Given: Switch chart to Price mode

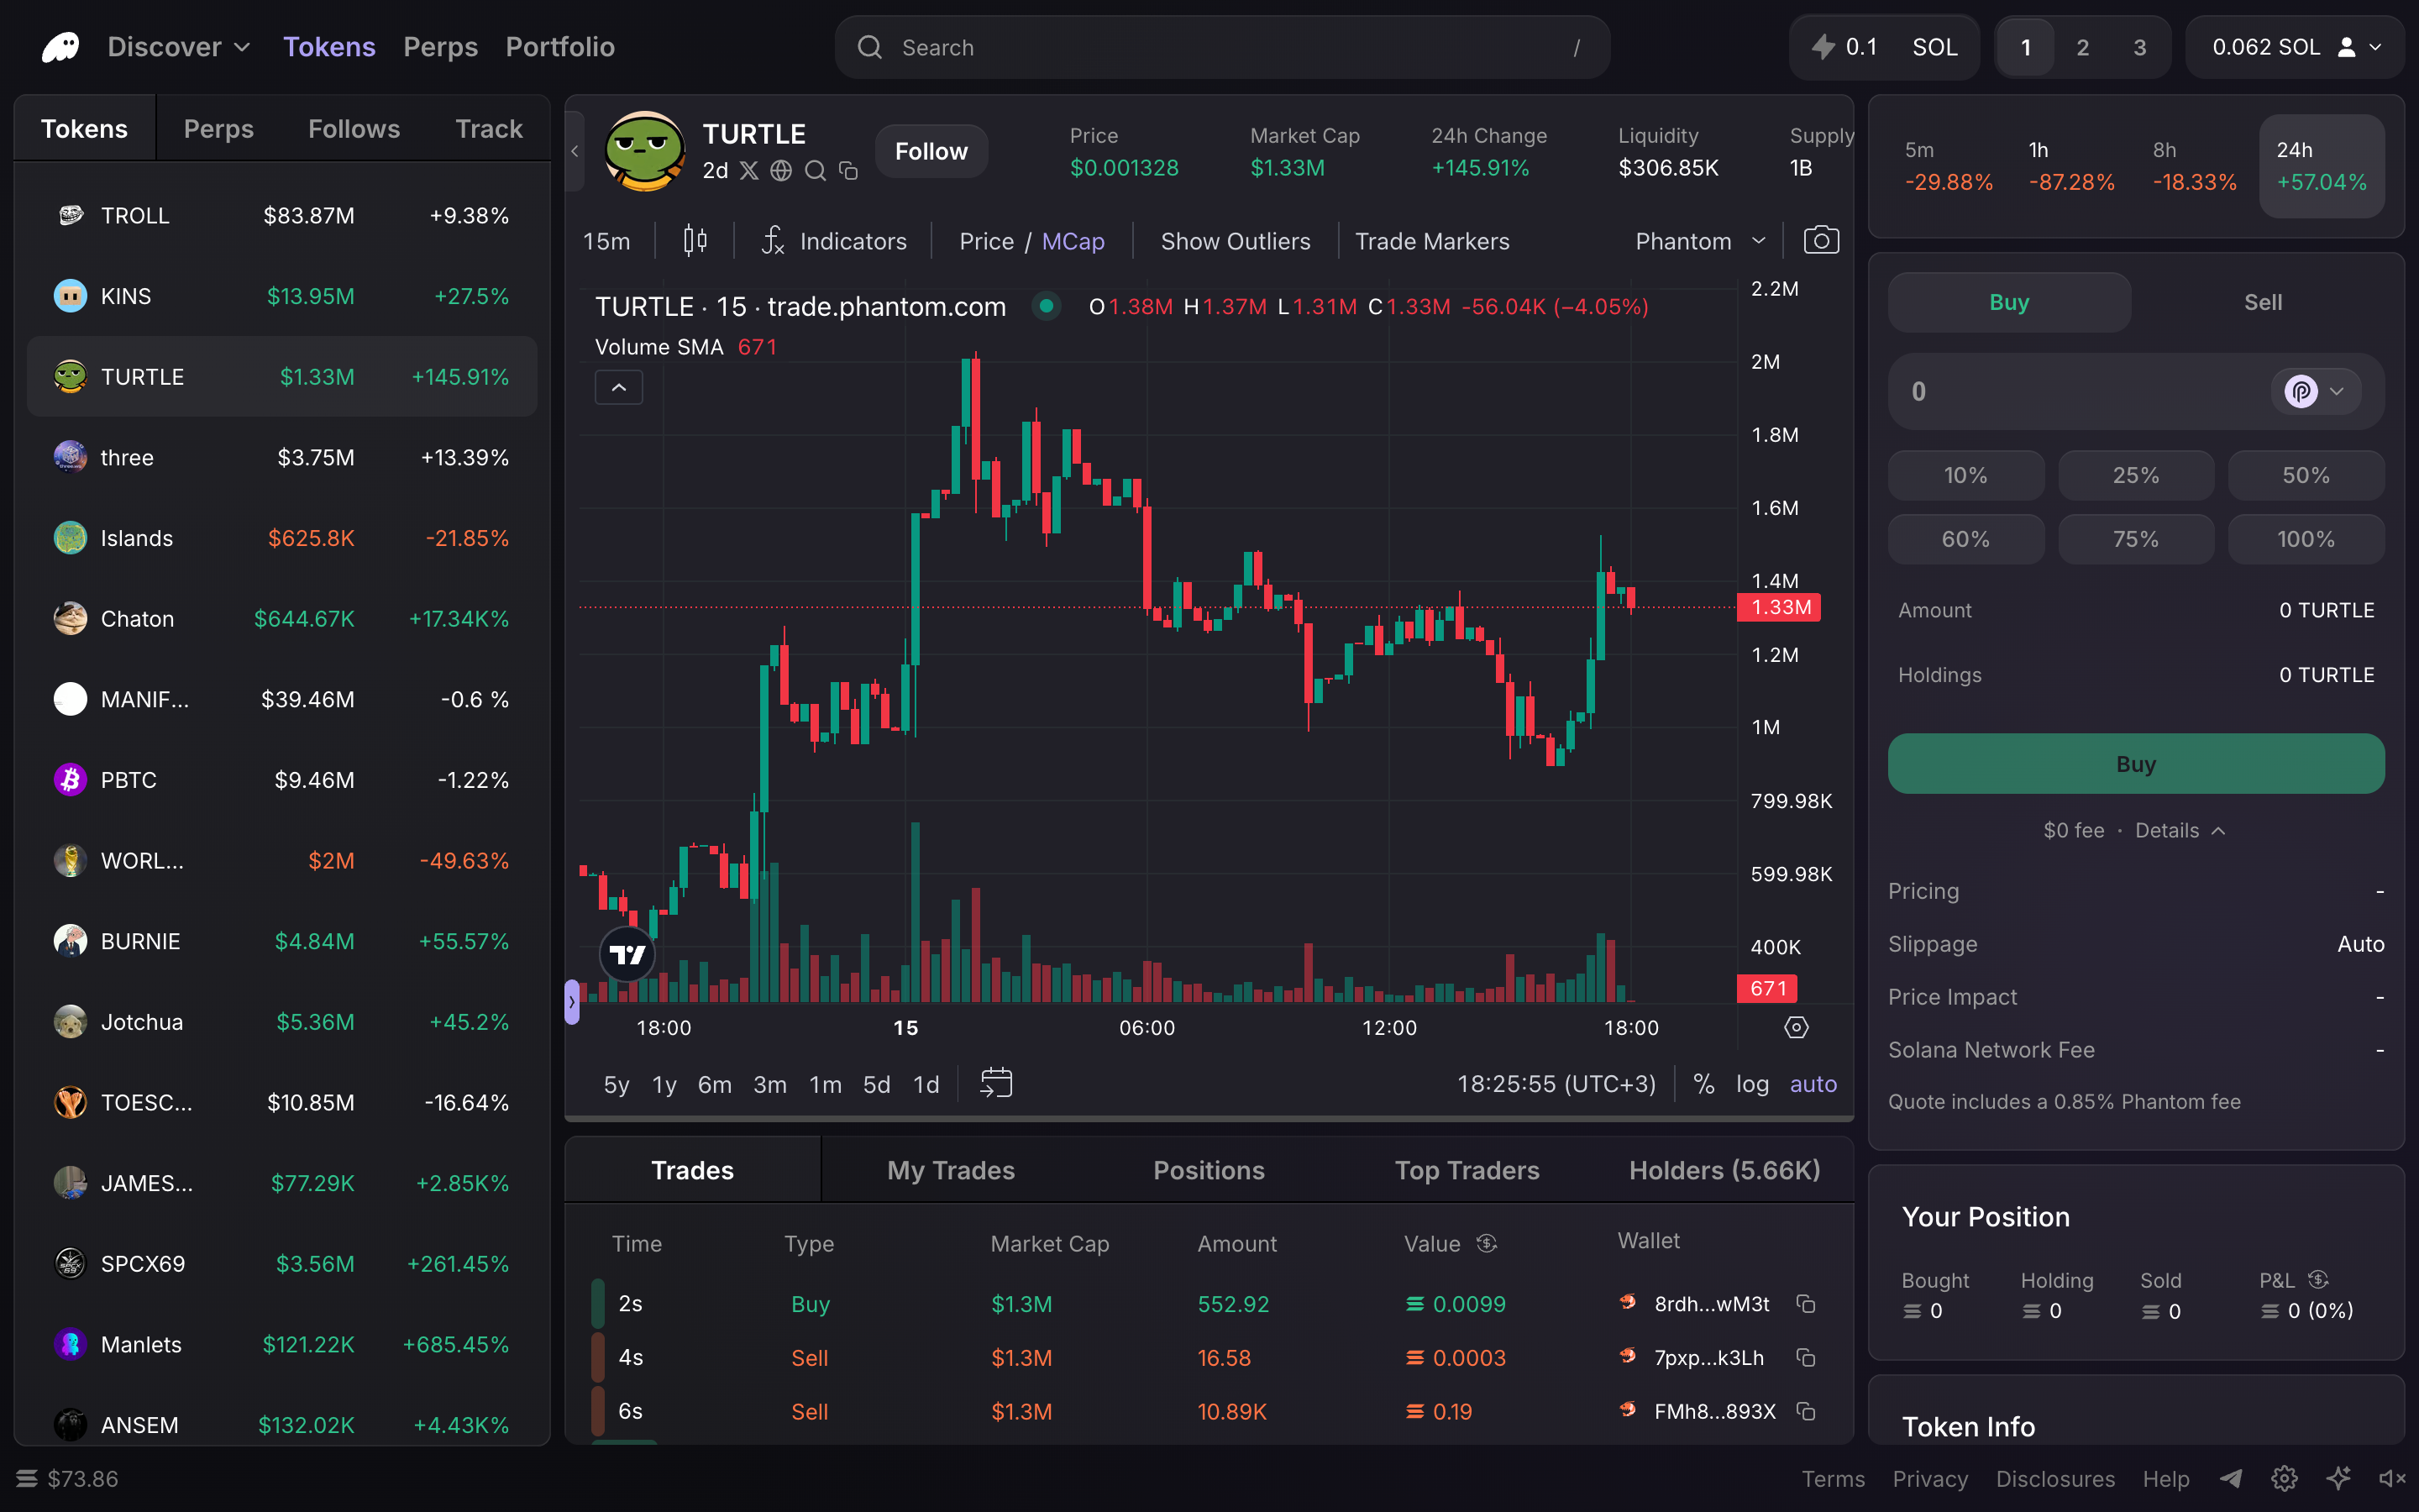Looking at the screenshot, I should click(x=985, y=241).
